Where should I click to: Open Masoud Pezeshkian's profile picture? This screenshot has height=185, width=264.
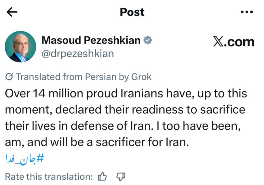pos(20,47)
